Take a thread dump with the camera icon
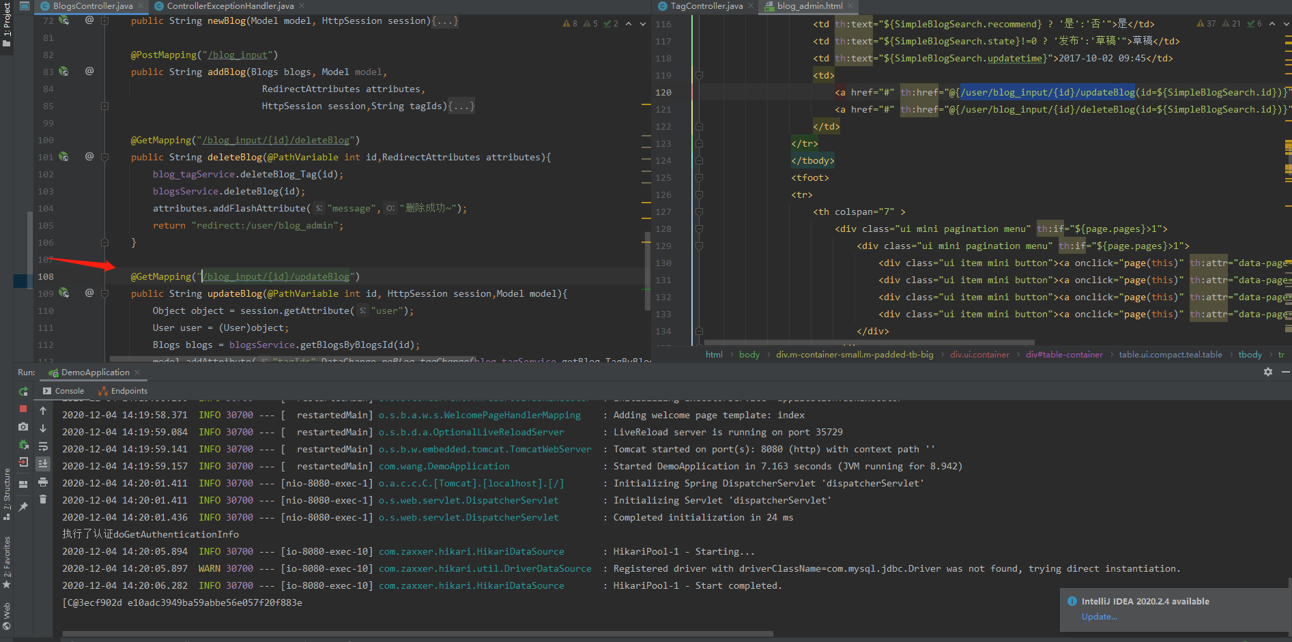 [x=23, y=426]
